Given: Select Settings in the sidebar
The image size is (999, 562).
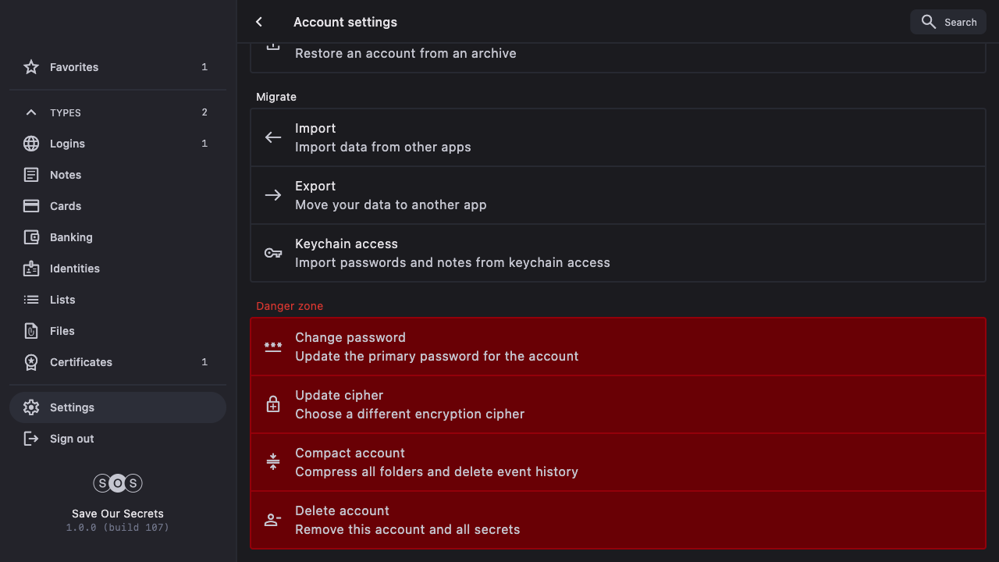Looking at the screenshot, I should click(72, 407).
